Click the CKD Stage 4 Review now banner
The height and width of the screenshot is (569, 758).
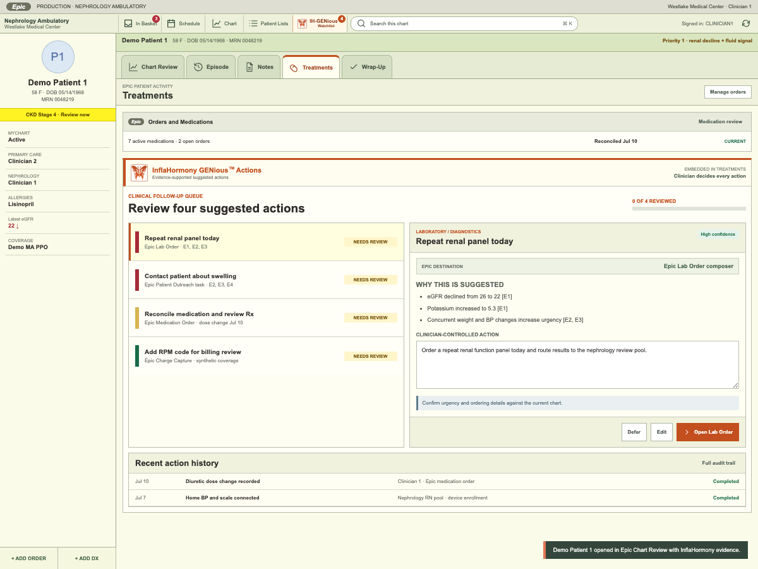pyautogui.click(x=57, y=114)
